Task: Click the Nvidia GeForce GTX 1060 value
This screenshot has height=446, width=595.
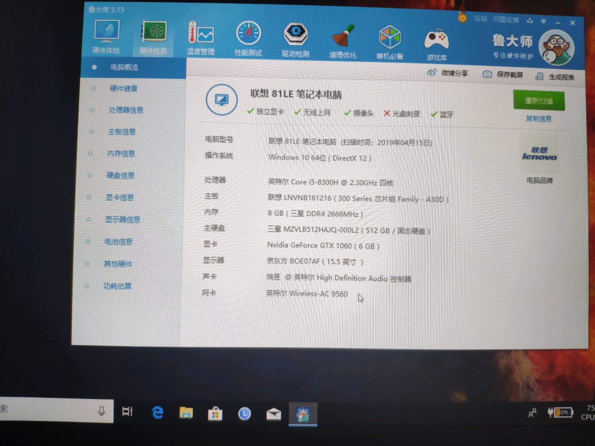Action: point(323,245)
